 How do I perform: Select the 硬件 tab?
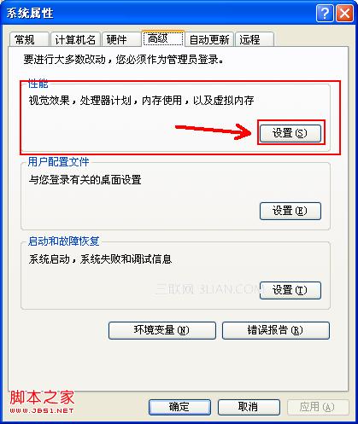[121, 39]
